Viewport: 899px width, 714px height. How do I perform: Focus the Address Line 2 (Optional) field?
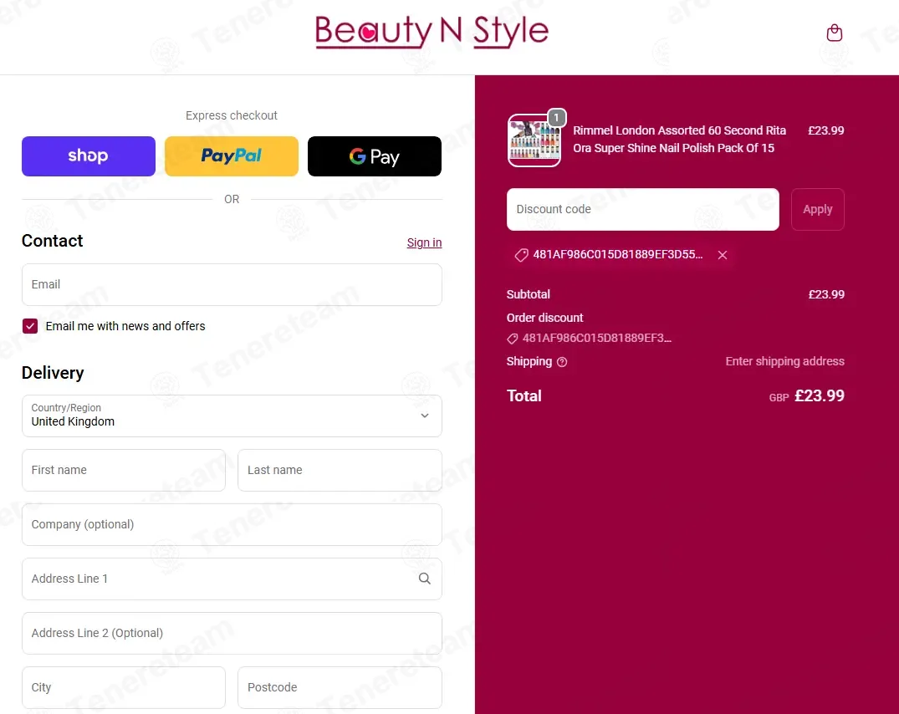[x=232, y=633]
